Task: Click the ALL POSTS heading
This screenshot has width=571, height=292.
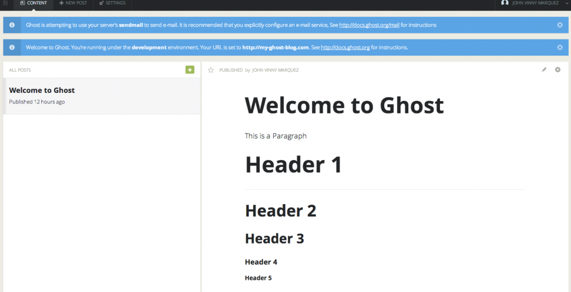Action: tap(20, 70)
